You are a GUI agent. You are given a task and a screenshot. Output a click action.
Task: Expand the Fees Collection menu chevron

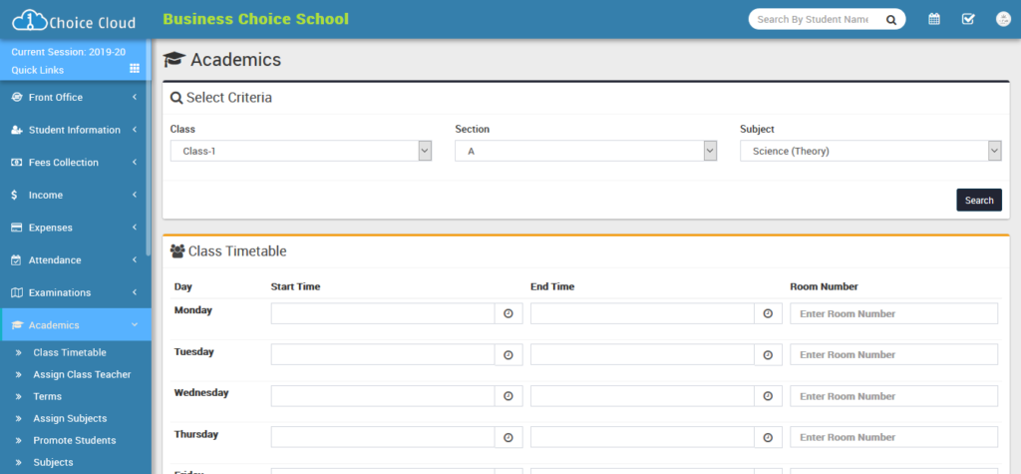pyautogui.click(x=135, y=163)
